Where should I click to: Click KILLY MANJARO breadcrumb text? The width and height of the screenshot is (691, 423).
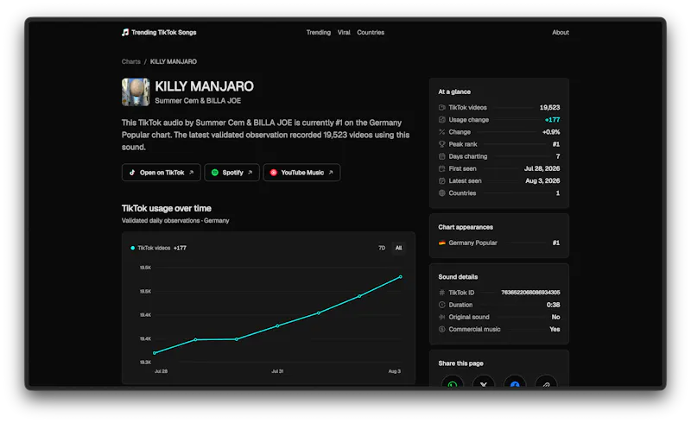(174, 61)
